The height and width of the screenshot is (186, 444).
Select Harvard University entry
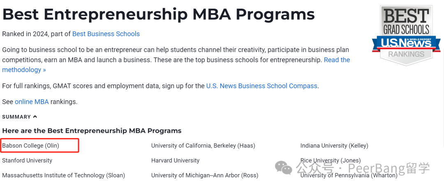(175, 161)
